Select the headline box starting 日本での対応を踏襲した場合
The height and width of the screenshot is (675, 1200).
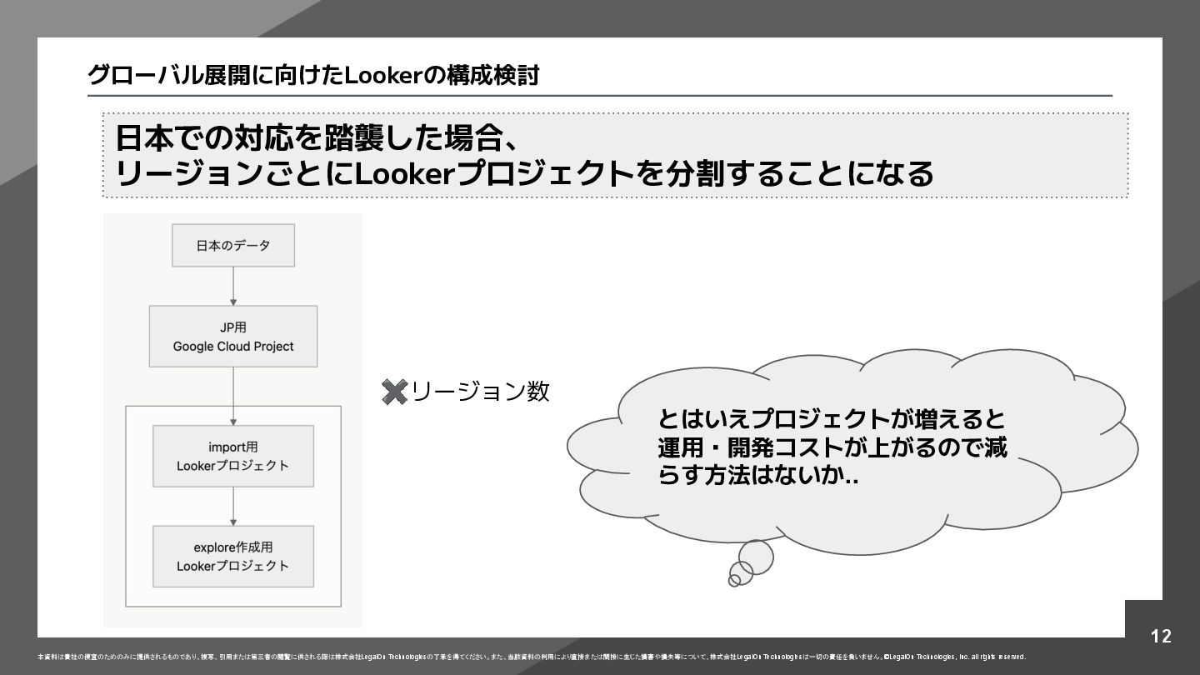615,155
